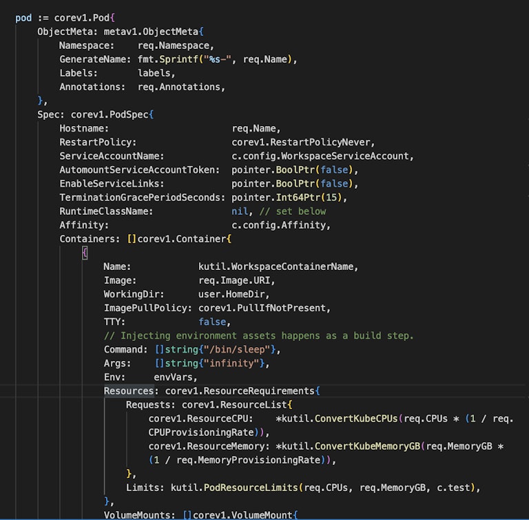This screenshot has height=520, width=529.
Task: Click the 'Injecting environment assets' comment
Action: coord(259,336)
